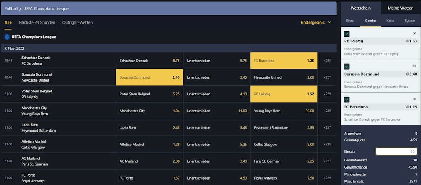Choose the Einzel bet type tab
The image size is (421, 185).
pos(350,21)
